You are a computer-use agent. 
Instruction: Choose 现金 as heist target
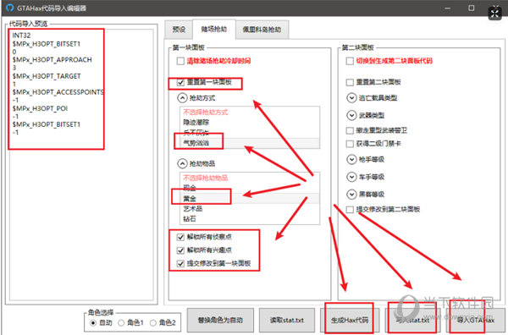click(250, 188)
